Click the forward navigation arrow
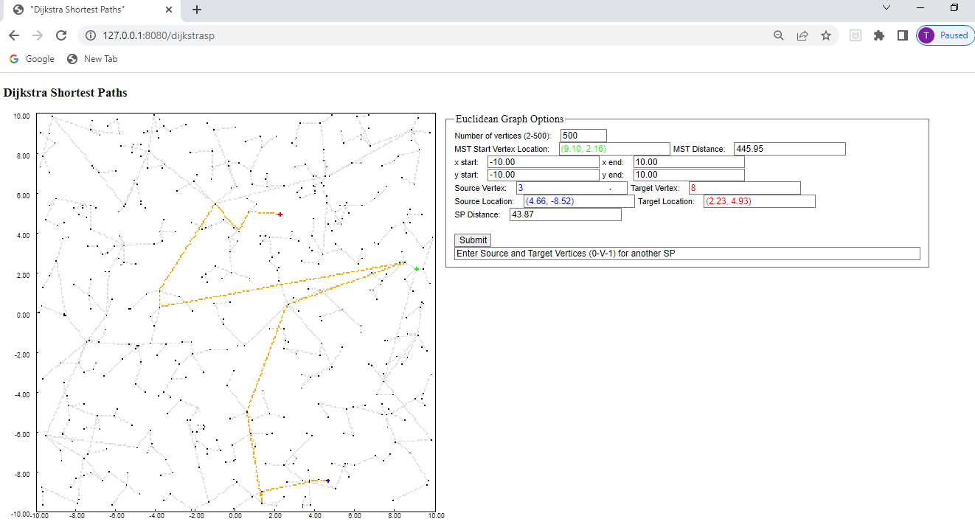The image size is (975, 527). click(x=37, y=35)
